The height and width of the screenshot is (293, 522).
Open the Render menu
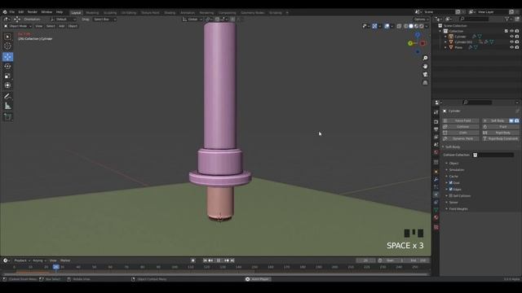pyautogui.click(x=33, y=12)
